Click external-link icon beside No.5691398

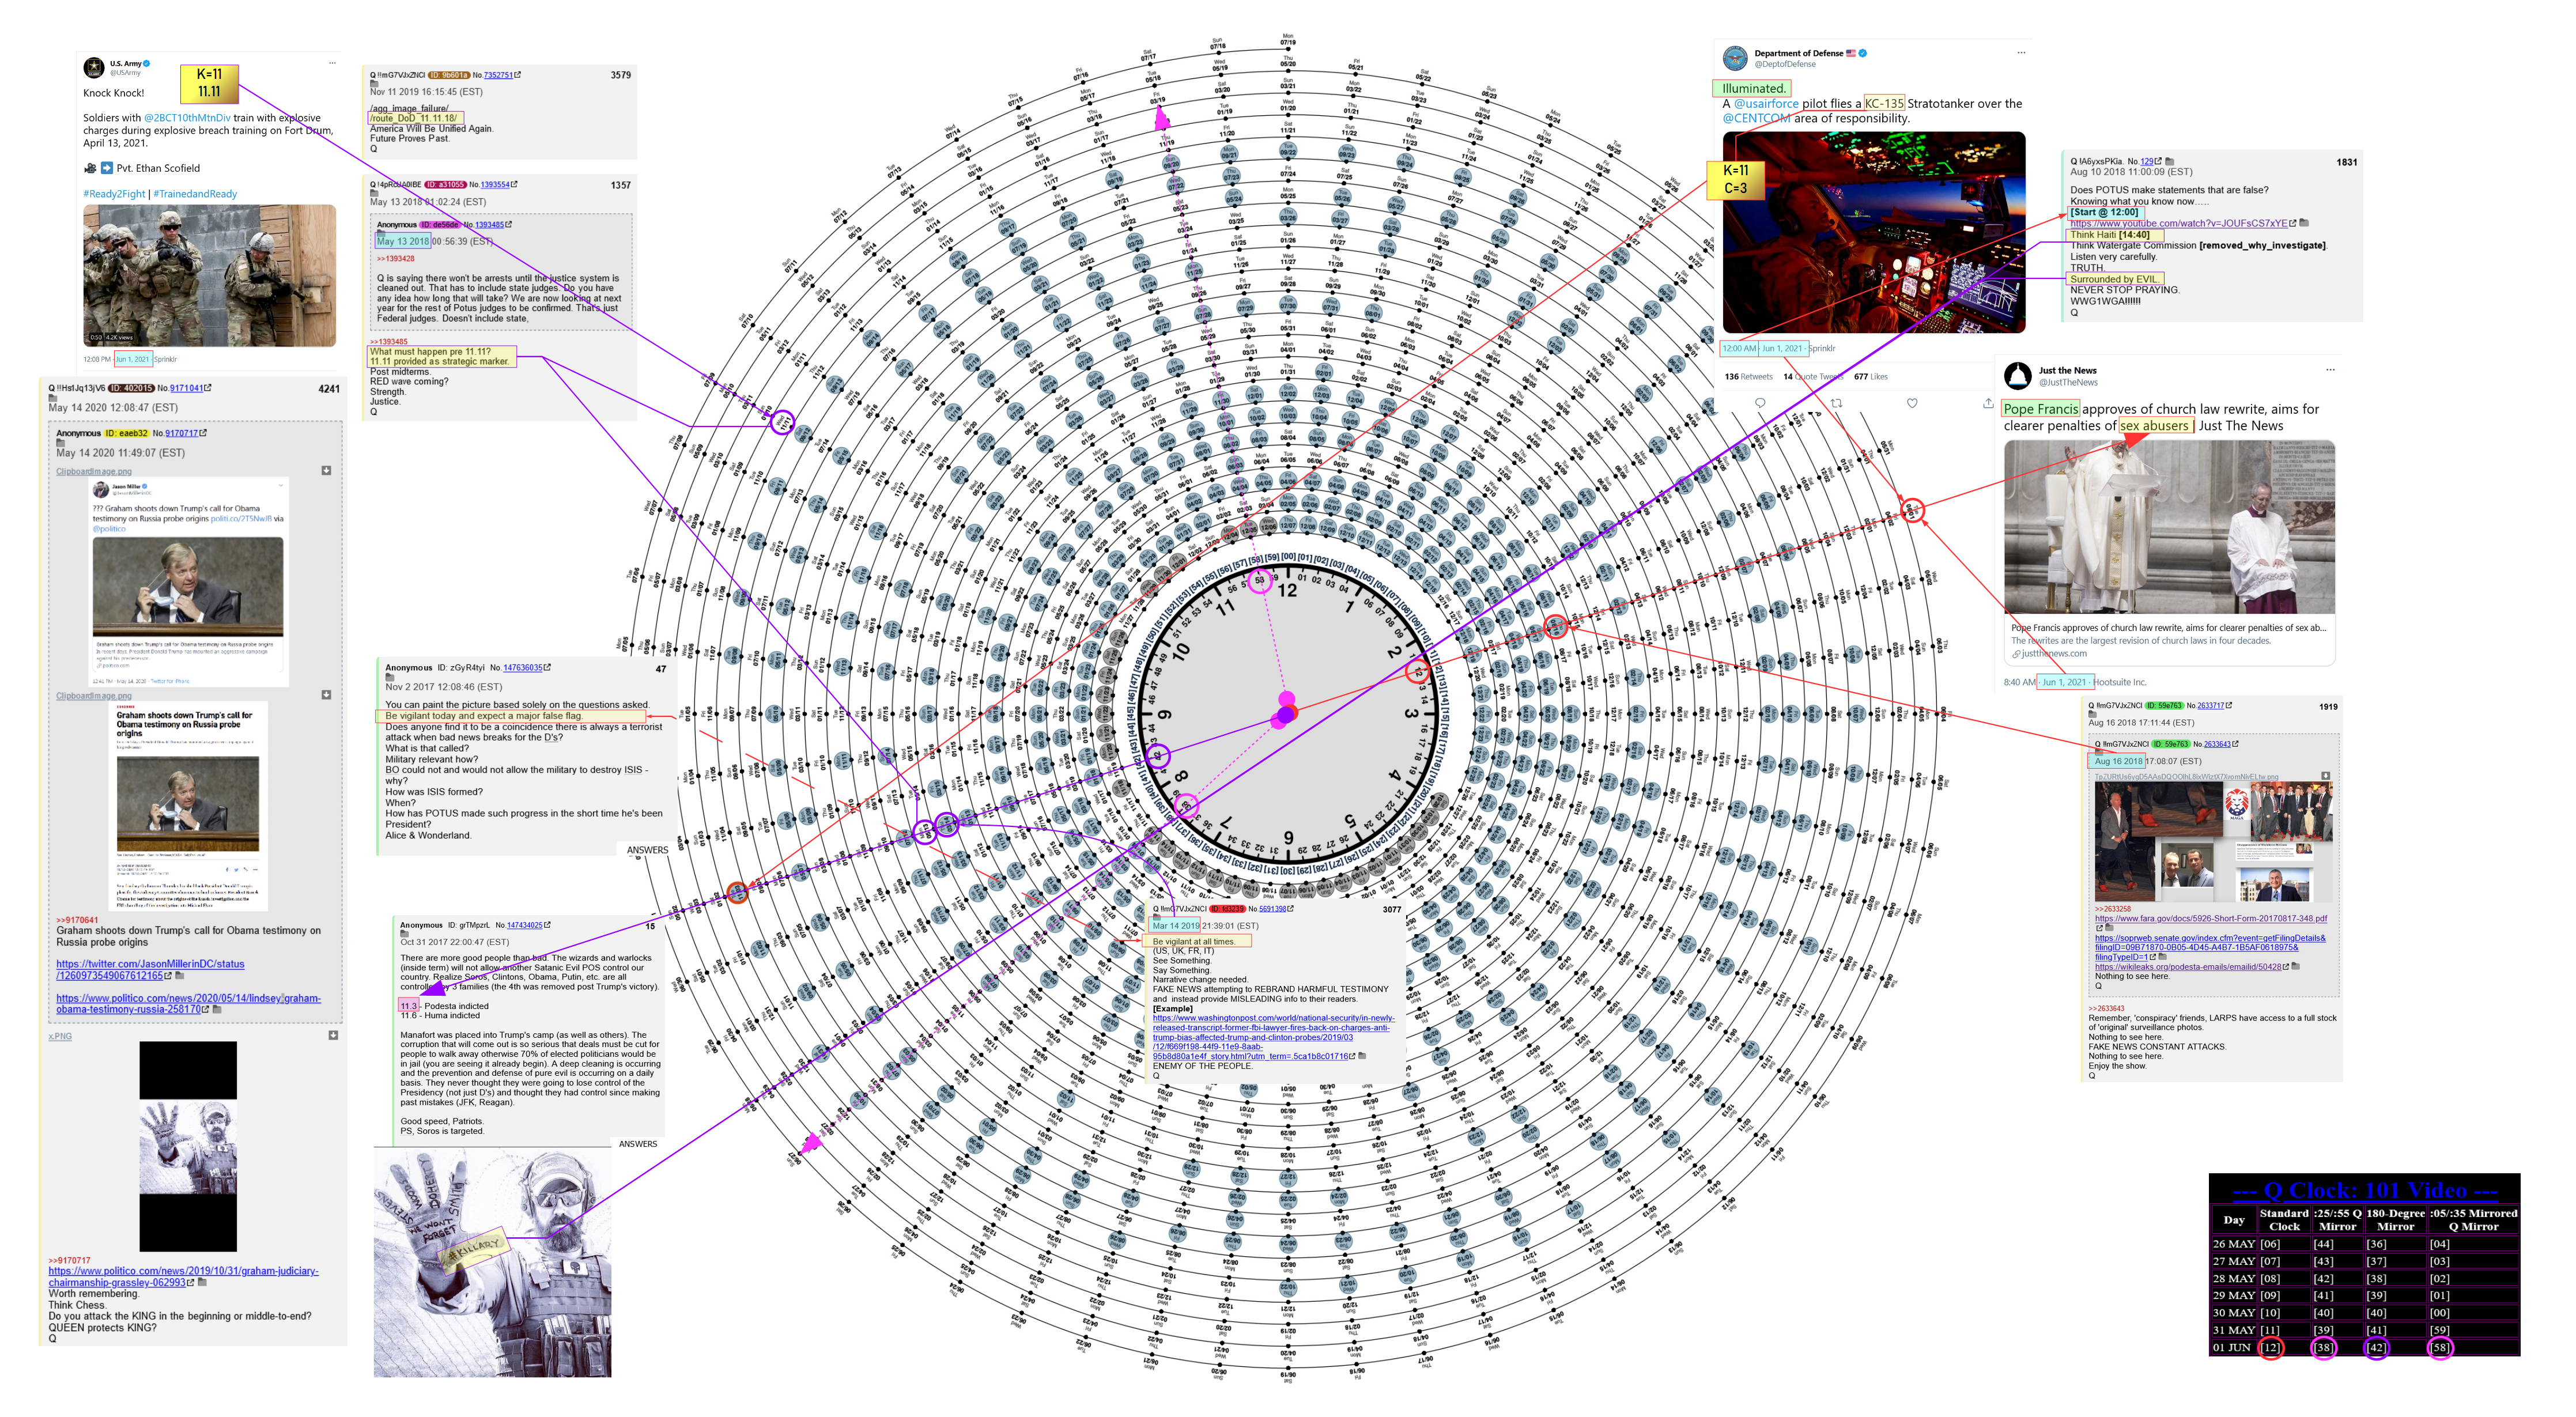(1290, 909)
